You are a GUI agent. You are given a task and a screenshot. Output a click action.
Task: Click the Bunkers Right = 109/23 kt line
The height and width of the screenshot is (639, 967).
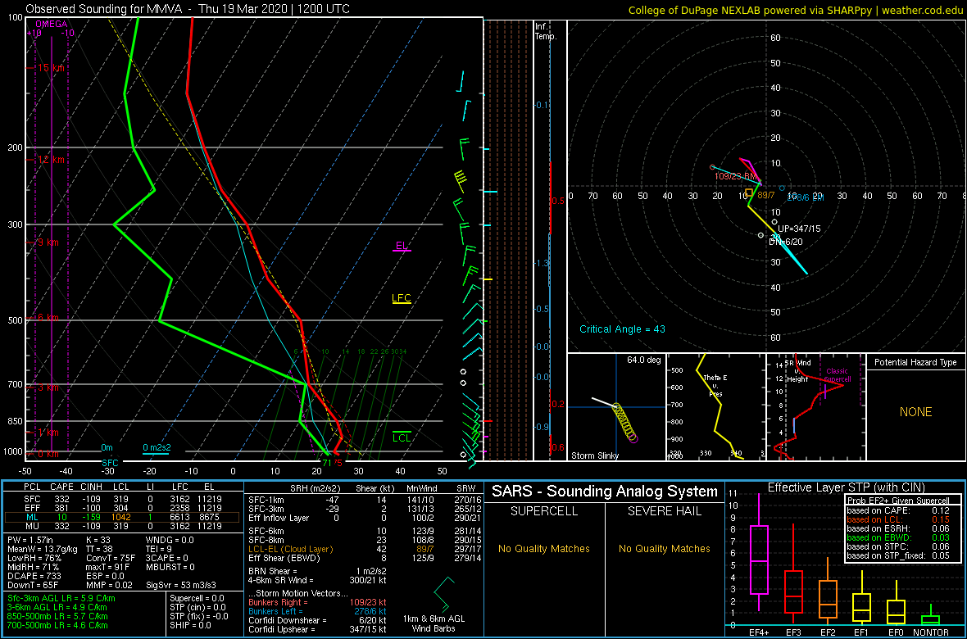click(317, 603)
